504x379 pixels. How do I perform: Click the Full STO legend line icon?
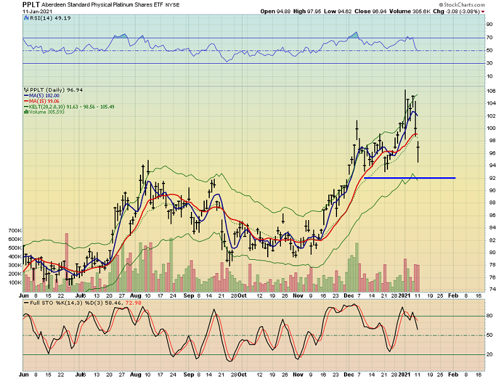coord(25,303)
